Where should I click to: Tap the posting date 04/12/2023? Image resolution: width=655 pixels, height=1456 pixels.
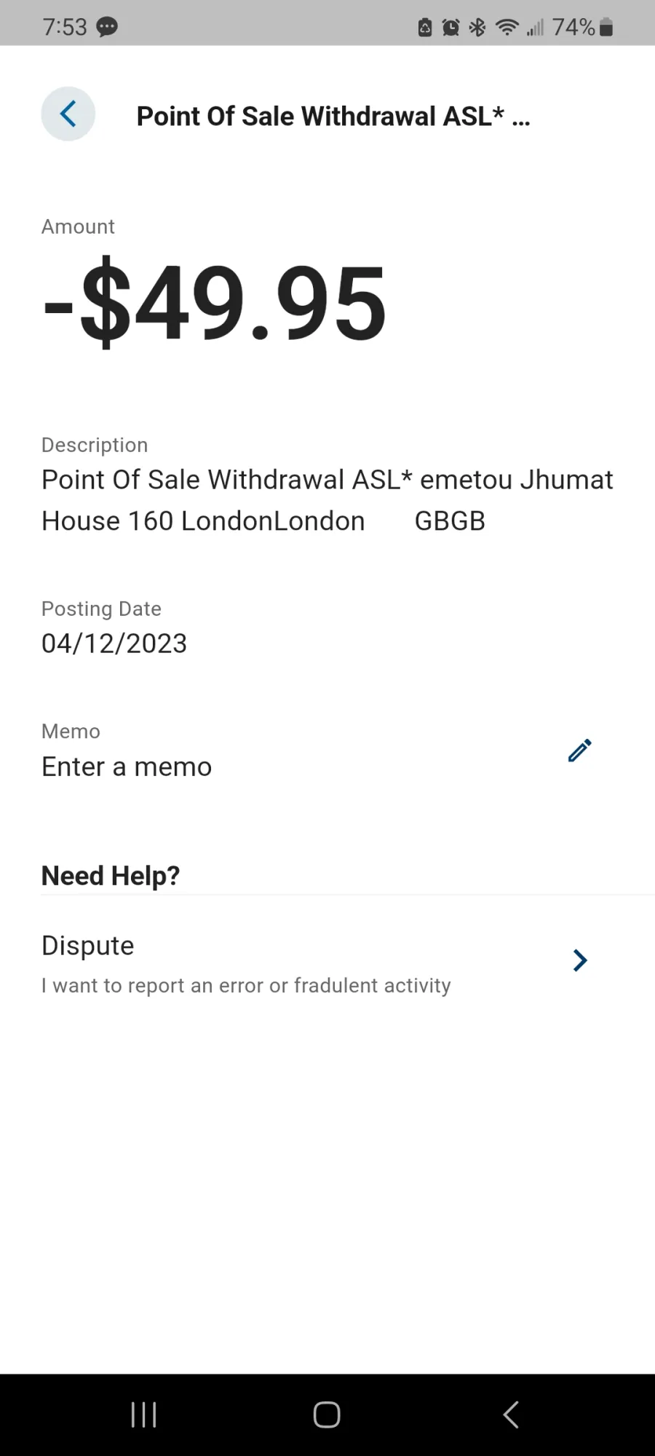coord(114,644)
